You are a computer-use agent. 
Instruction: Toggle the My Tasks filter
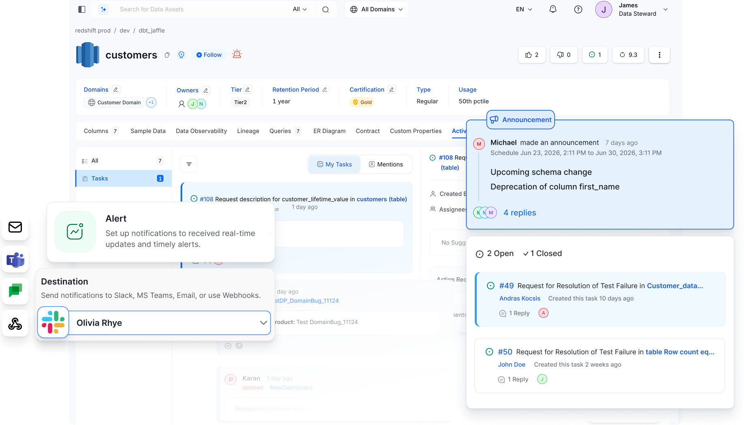coord(334,164)
